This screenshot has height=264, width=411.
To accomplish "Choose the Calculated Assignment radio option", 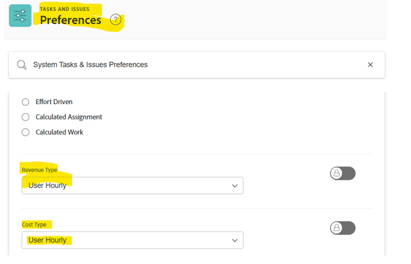I will point(26,117).
